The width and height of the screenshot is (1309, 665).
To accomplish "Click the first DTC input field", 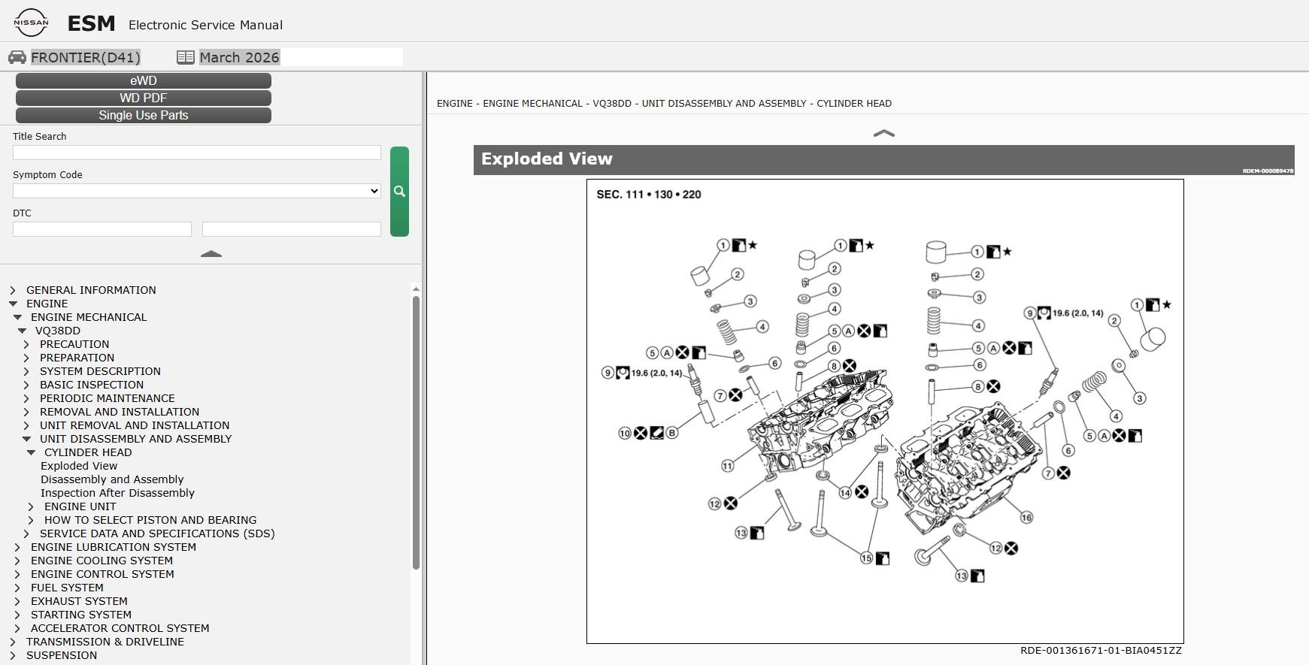I will (102, 229).
